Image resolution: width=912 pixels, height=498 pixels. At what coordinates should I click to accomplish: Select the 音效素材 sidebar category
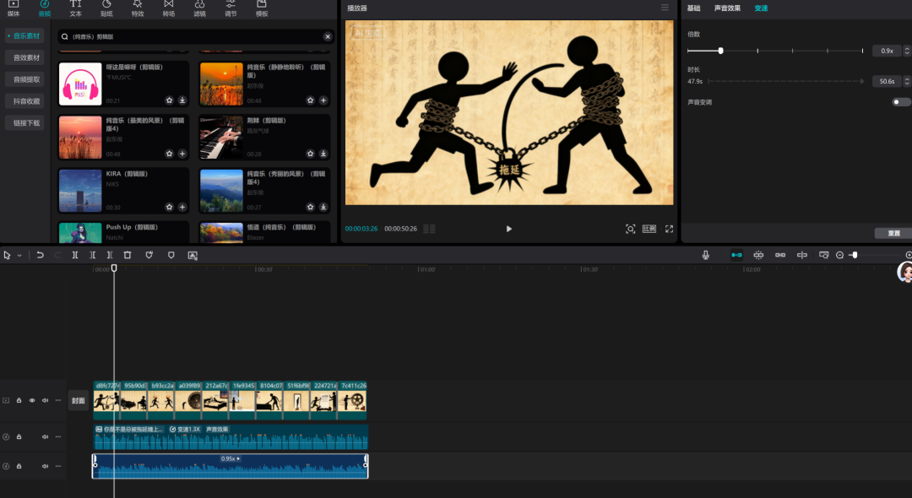[25, 57]
